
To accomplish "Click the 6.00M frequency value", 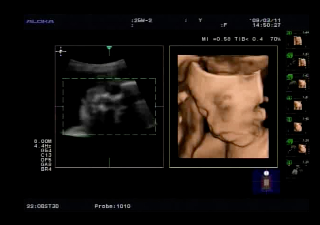I will [x=43, y=141].
